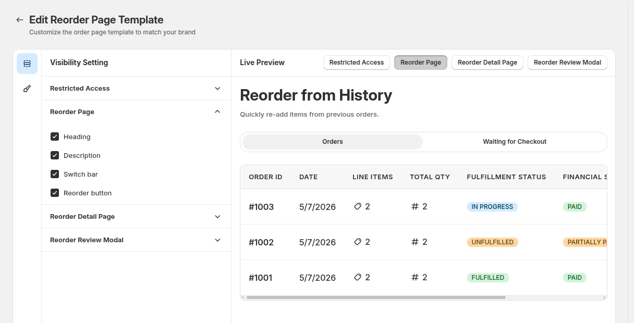Click the Live Preview label

262,63
